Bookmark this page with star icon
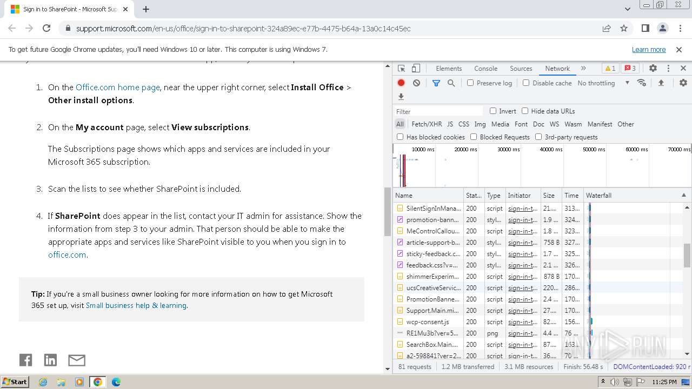Viewport: 692px width, 389px height. pos(624,28)
